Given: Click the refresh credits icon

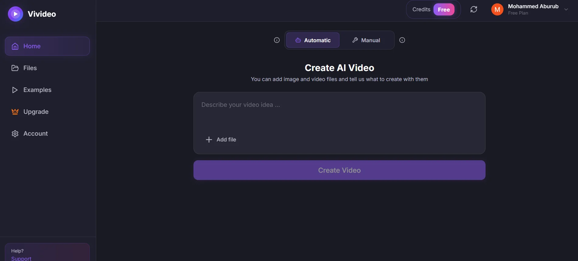Looking at the screenshot, I should point(474,9).
